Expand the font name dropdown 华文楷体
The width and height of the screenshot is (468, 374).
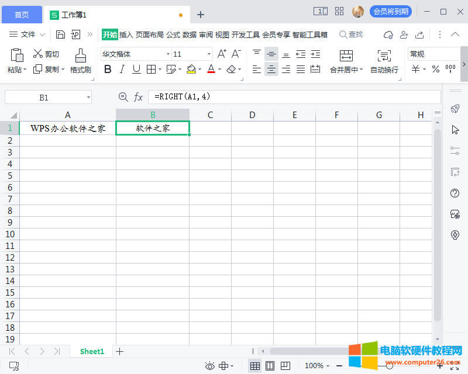click(168, 54)
